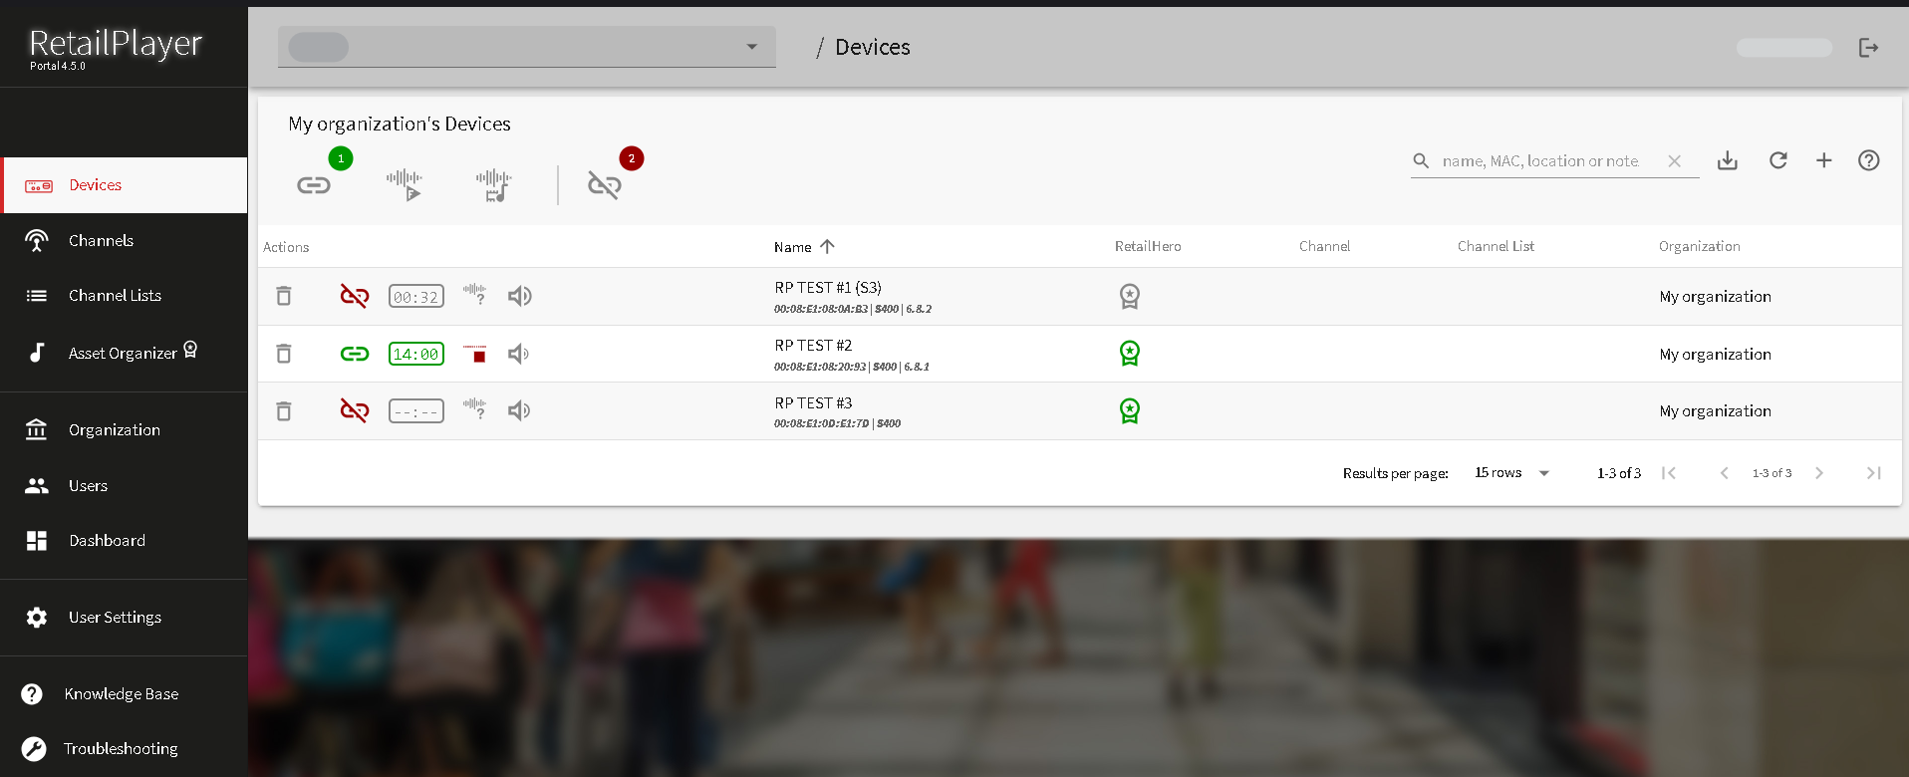Open the help icon in the toolbar
The height and width of the screenshot is (777, 1909).
point(1868,160)
